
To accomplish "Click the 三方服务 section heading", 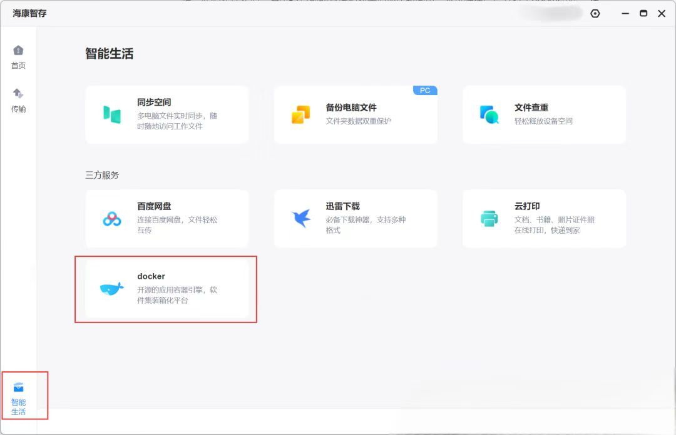I will [x=102, y=175].
